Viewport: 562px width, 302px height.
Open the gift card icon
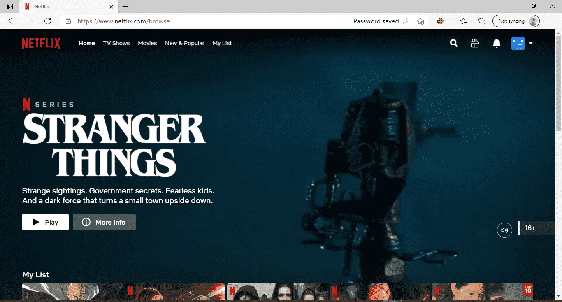[x=475, y=43]
